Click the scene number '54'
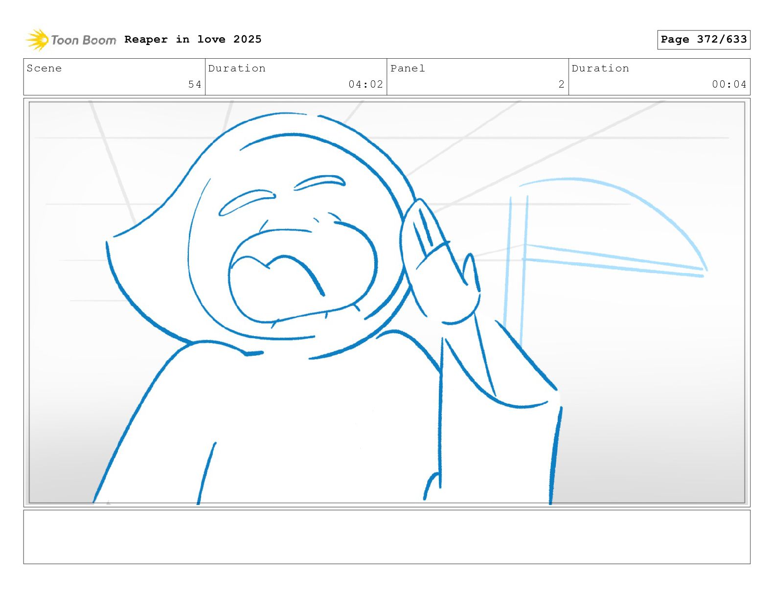775x599 pixels. 195,84
